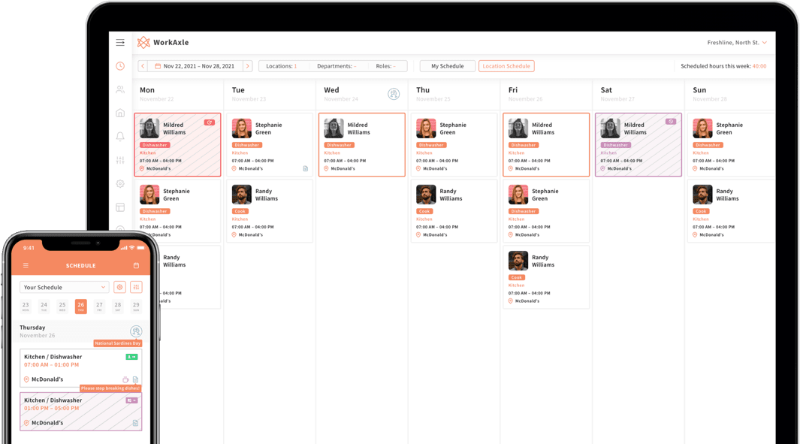Tap the filter sliders button on phone
800x444 pixels.
(x=136, y=287)
